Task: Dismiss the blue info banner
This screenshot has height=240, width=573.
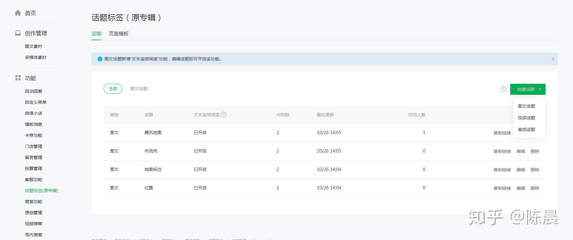Action: click(553, 59)
